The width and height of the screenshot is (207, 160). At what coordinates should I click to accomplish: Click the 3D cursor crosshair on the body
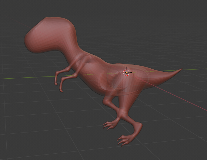tap(126, 73)
